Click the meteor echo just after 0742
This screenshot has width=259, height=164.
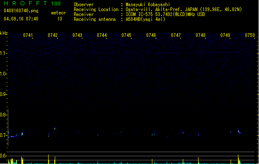tap(55, 129)
